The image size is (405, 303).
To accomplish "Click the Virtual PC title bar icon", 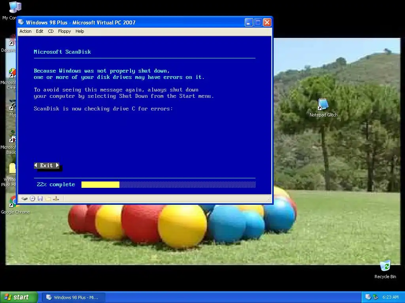I will coord(21,22).
